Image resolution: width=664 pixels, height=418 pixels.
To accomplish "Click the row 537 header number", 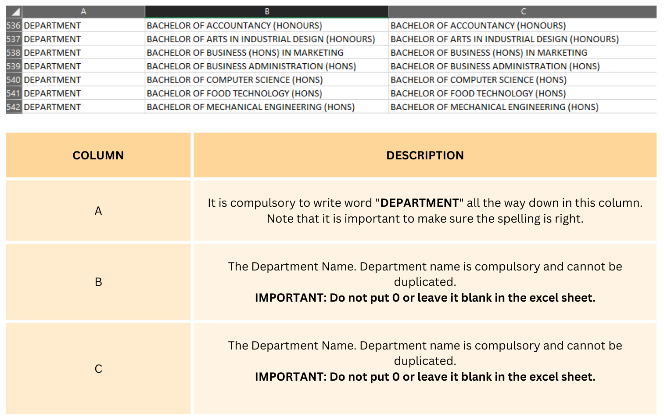I will [x=14, y=39].
